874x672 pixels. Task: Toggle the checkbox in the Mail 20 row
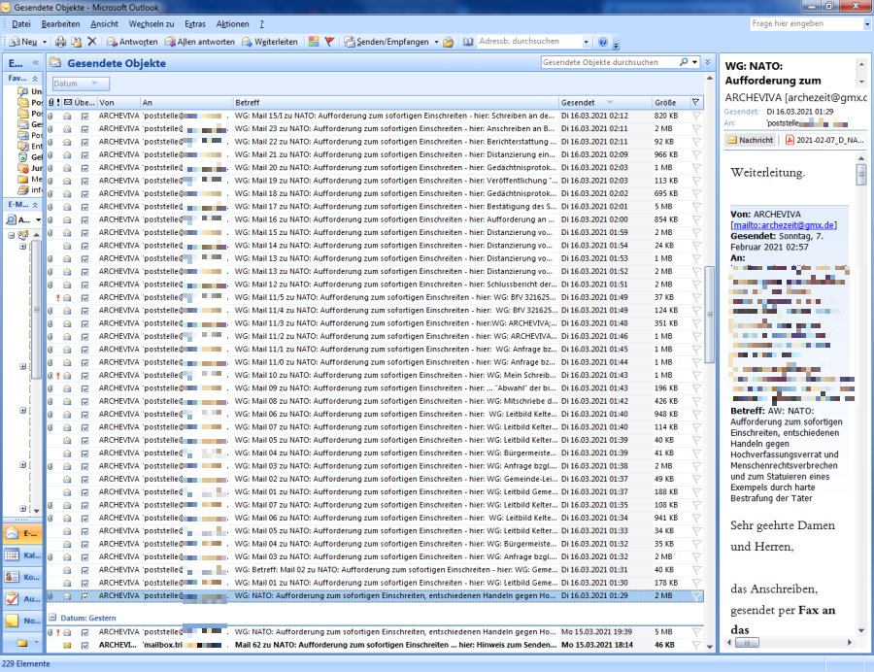84,168
